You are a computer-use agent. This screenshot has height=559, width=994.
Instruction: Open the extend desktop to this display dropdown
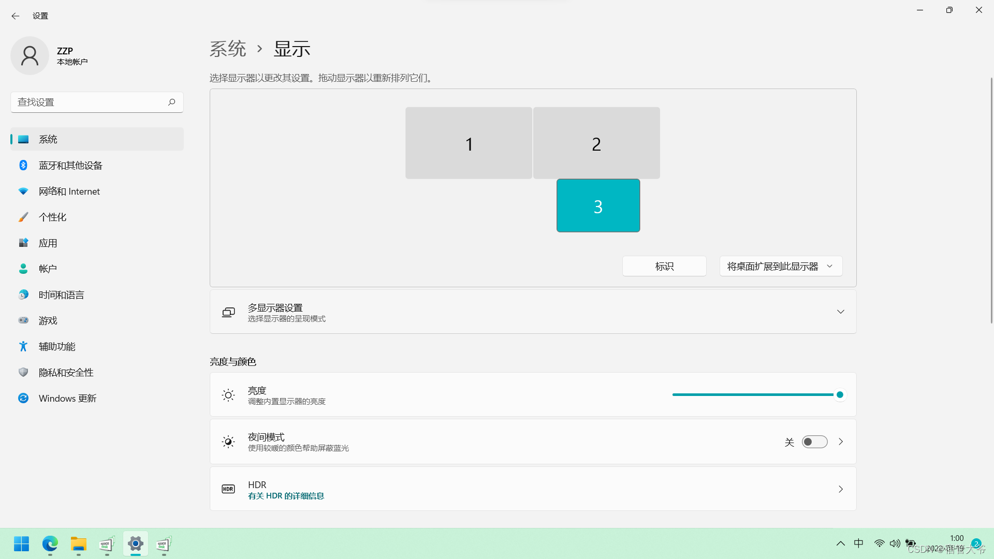[781, 266]
